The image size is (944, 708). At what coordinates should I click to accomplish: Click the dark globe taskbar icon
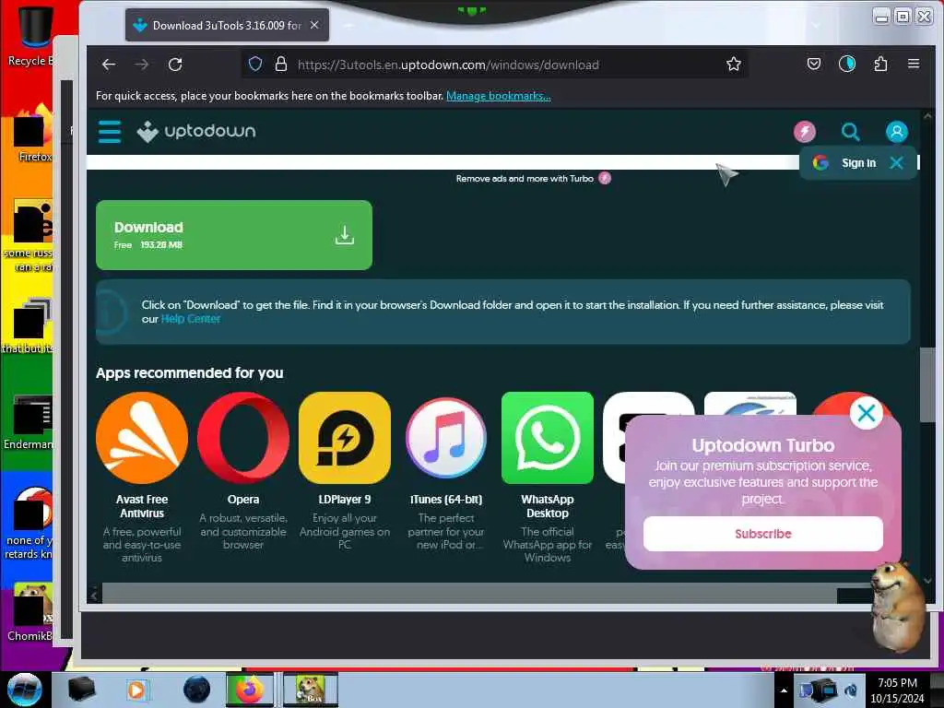click(196, 690)
